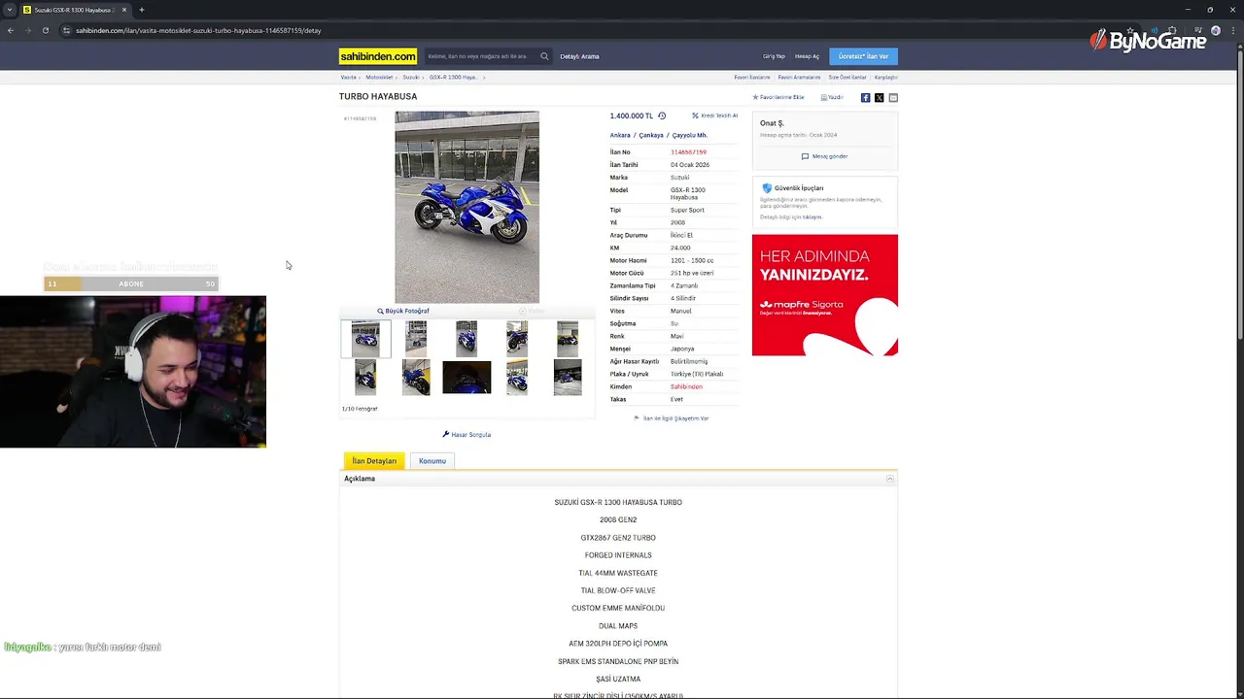Select third thumbnail in top row
This screenshot has width=1244, height=699.
[466, 339]
